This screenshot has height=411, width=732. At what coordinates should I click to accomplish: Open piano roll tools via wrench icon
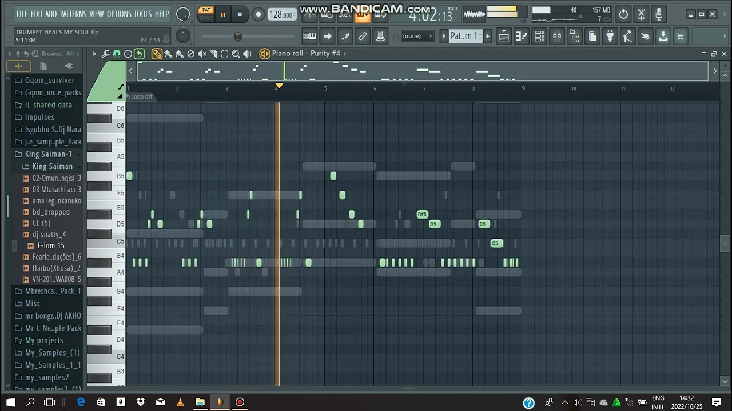[105, 54]
